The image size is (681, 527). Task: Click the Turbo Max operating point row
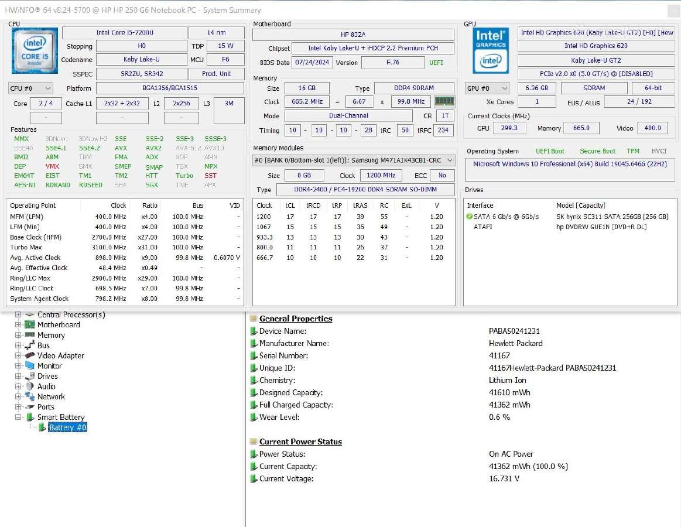point(125,247)
